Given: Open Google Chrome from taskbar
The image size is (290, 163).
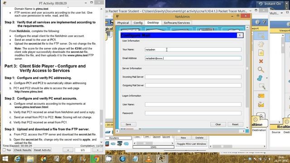Looking at the screenshot, I should pos(96,159).
